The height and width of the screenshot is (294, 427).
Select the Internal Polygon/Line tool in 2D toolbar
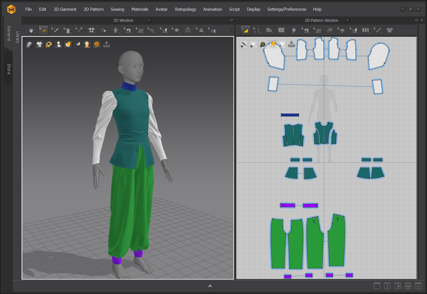click(281, 30)
